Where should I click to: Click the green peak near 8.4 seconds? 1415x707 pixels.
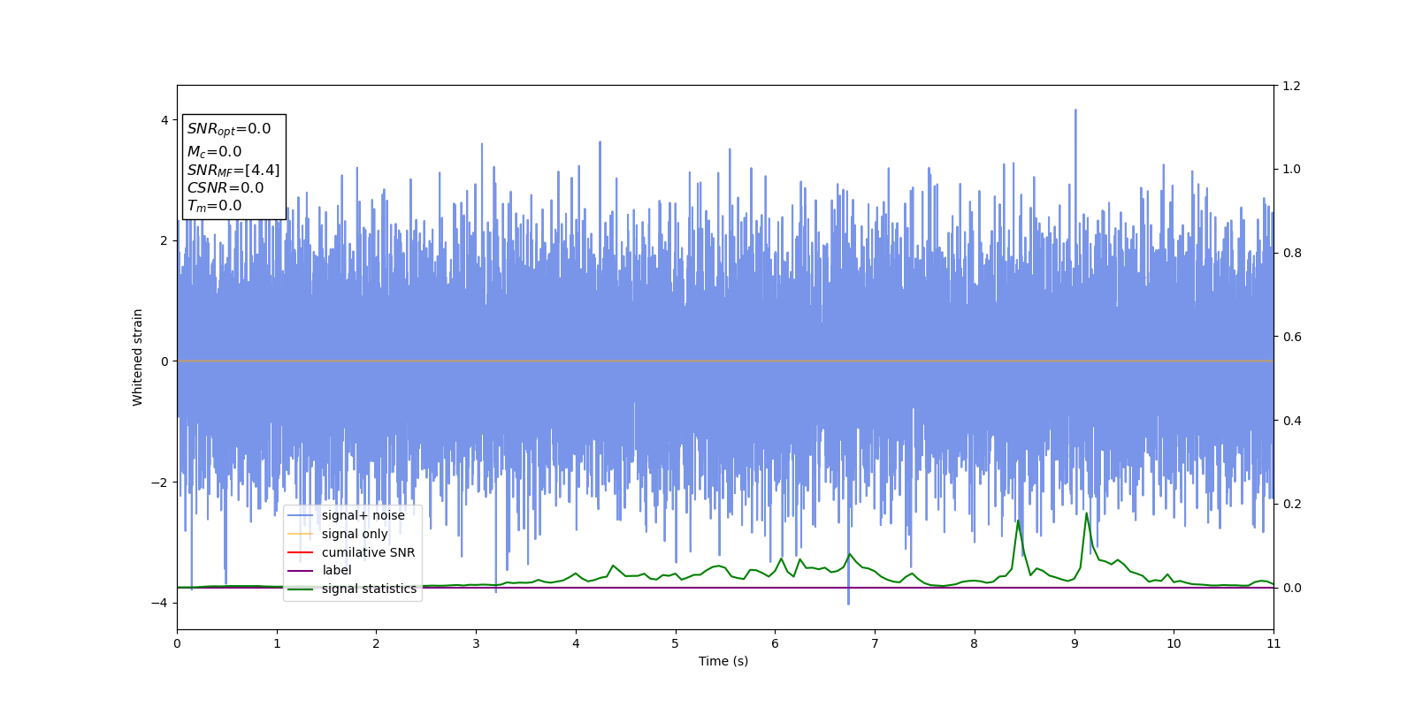(x=1018, y=521)
